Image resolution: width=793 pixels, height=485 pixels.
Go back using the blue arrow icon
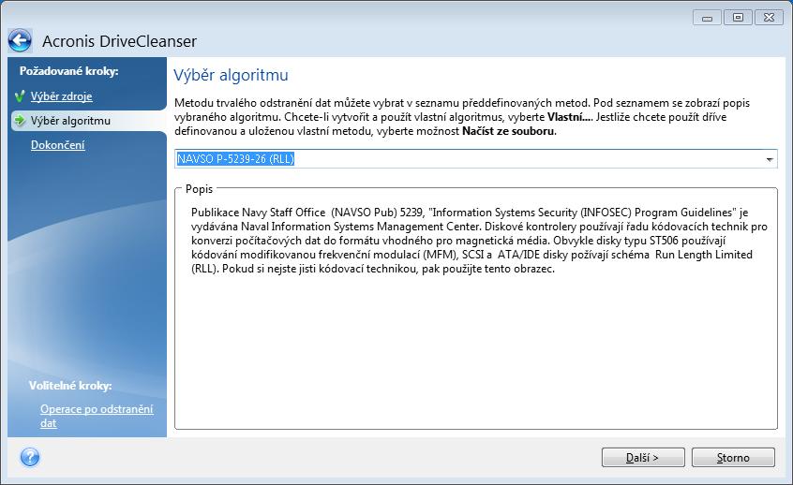(21, 41)
